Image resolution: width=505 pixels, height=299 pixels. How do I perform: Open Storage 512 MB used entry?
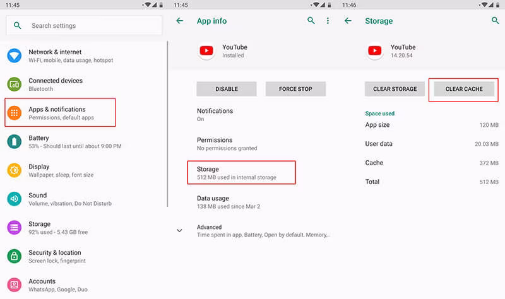tap(242, 173)
